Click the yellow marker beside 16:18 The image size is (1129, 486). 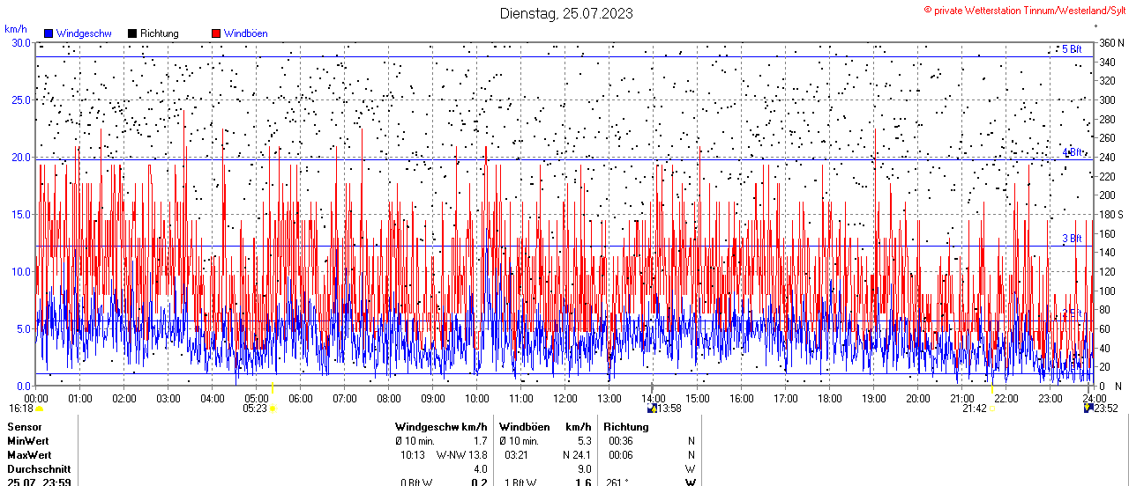[x=39, y=409]
